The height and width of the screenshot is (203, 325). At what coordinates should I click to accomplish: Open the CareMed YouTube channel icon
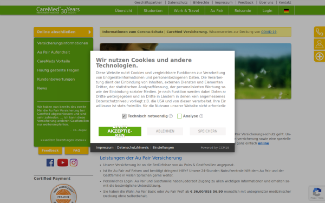point(63,162)
